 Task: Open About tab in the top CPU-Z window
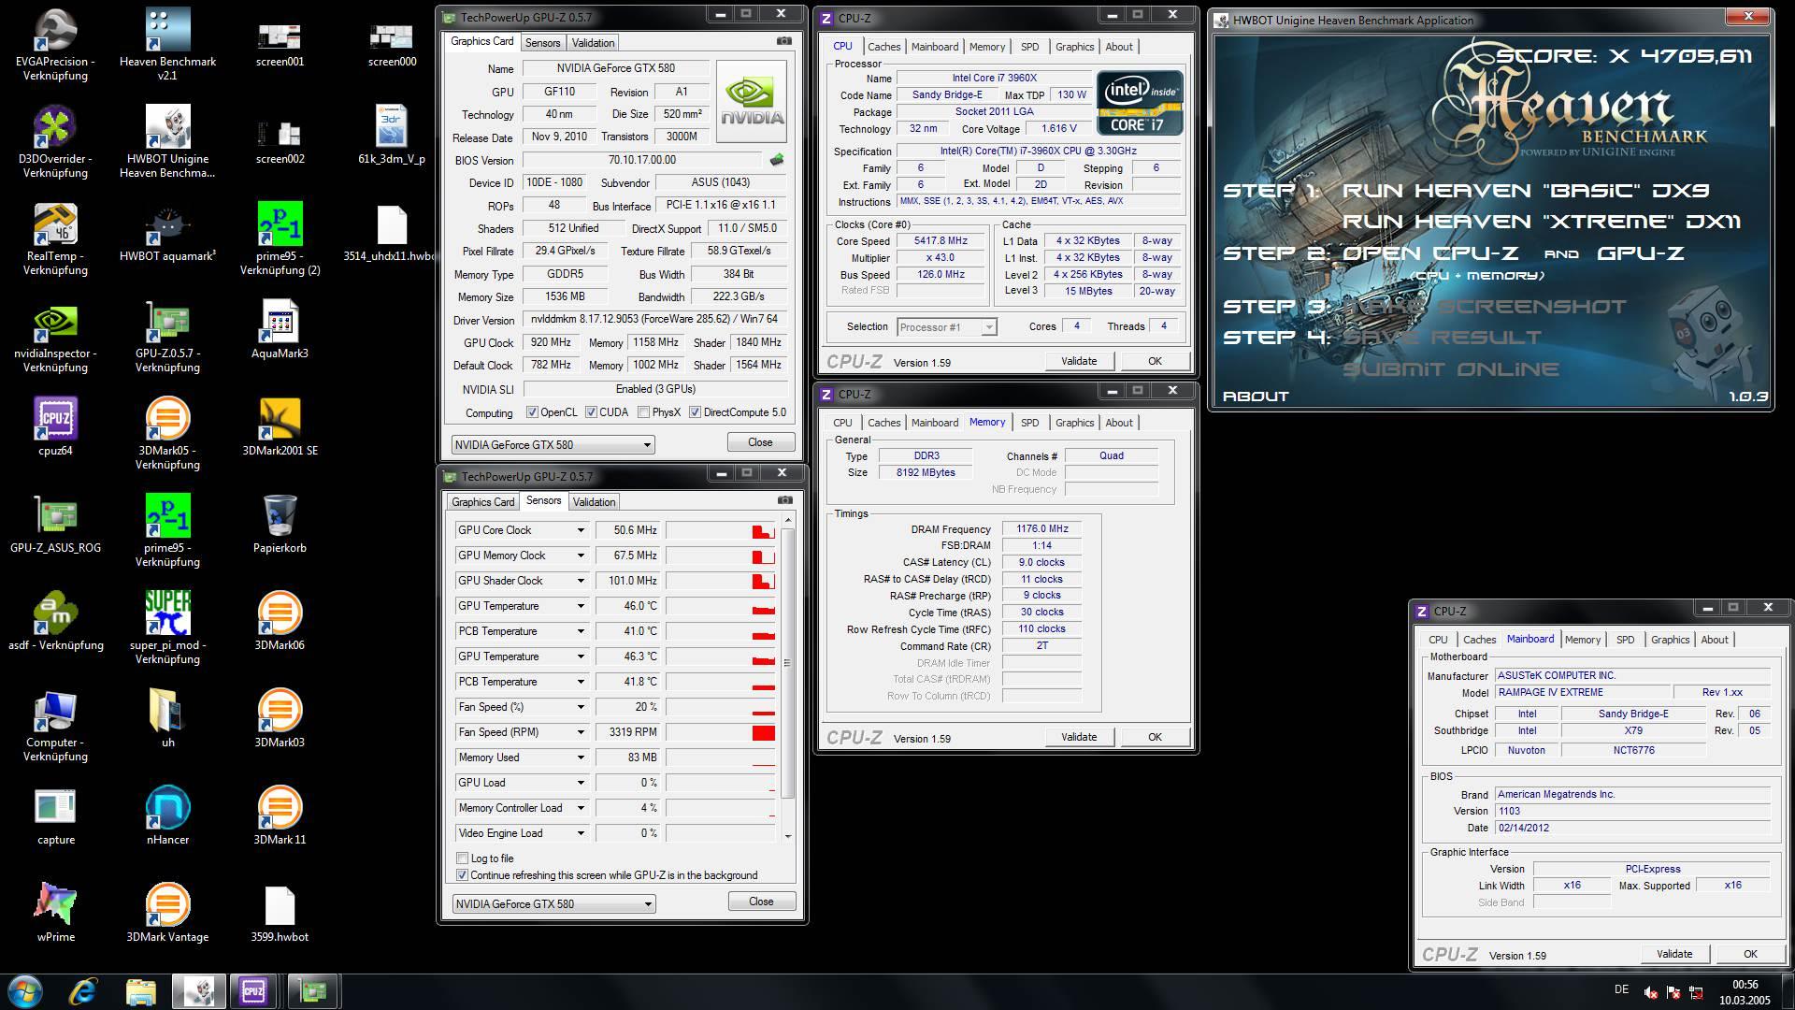pos(1119,47)
